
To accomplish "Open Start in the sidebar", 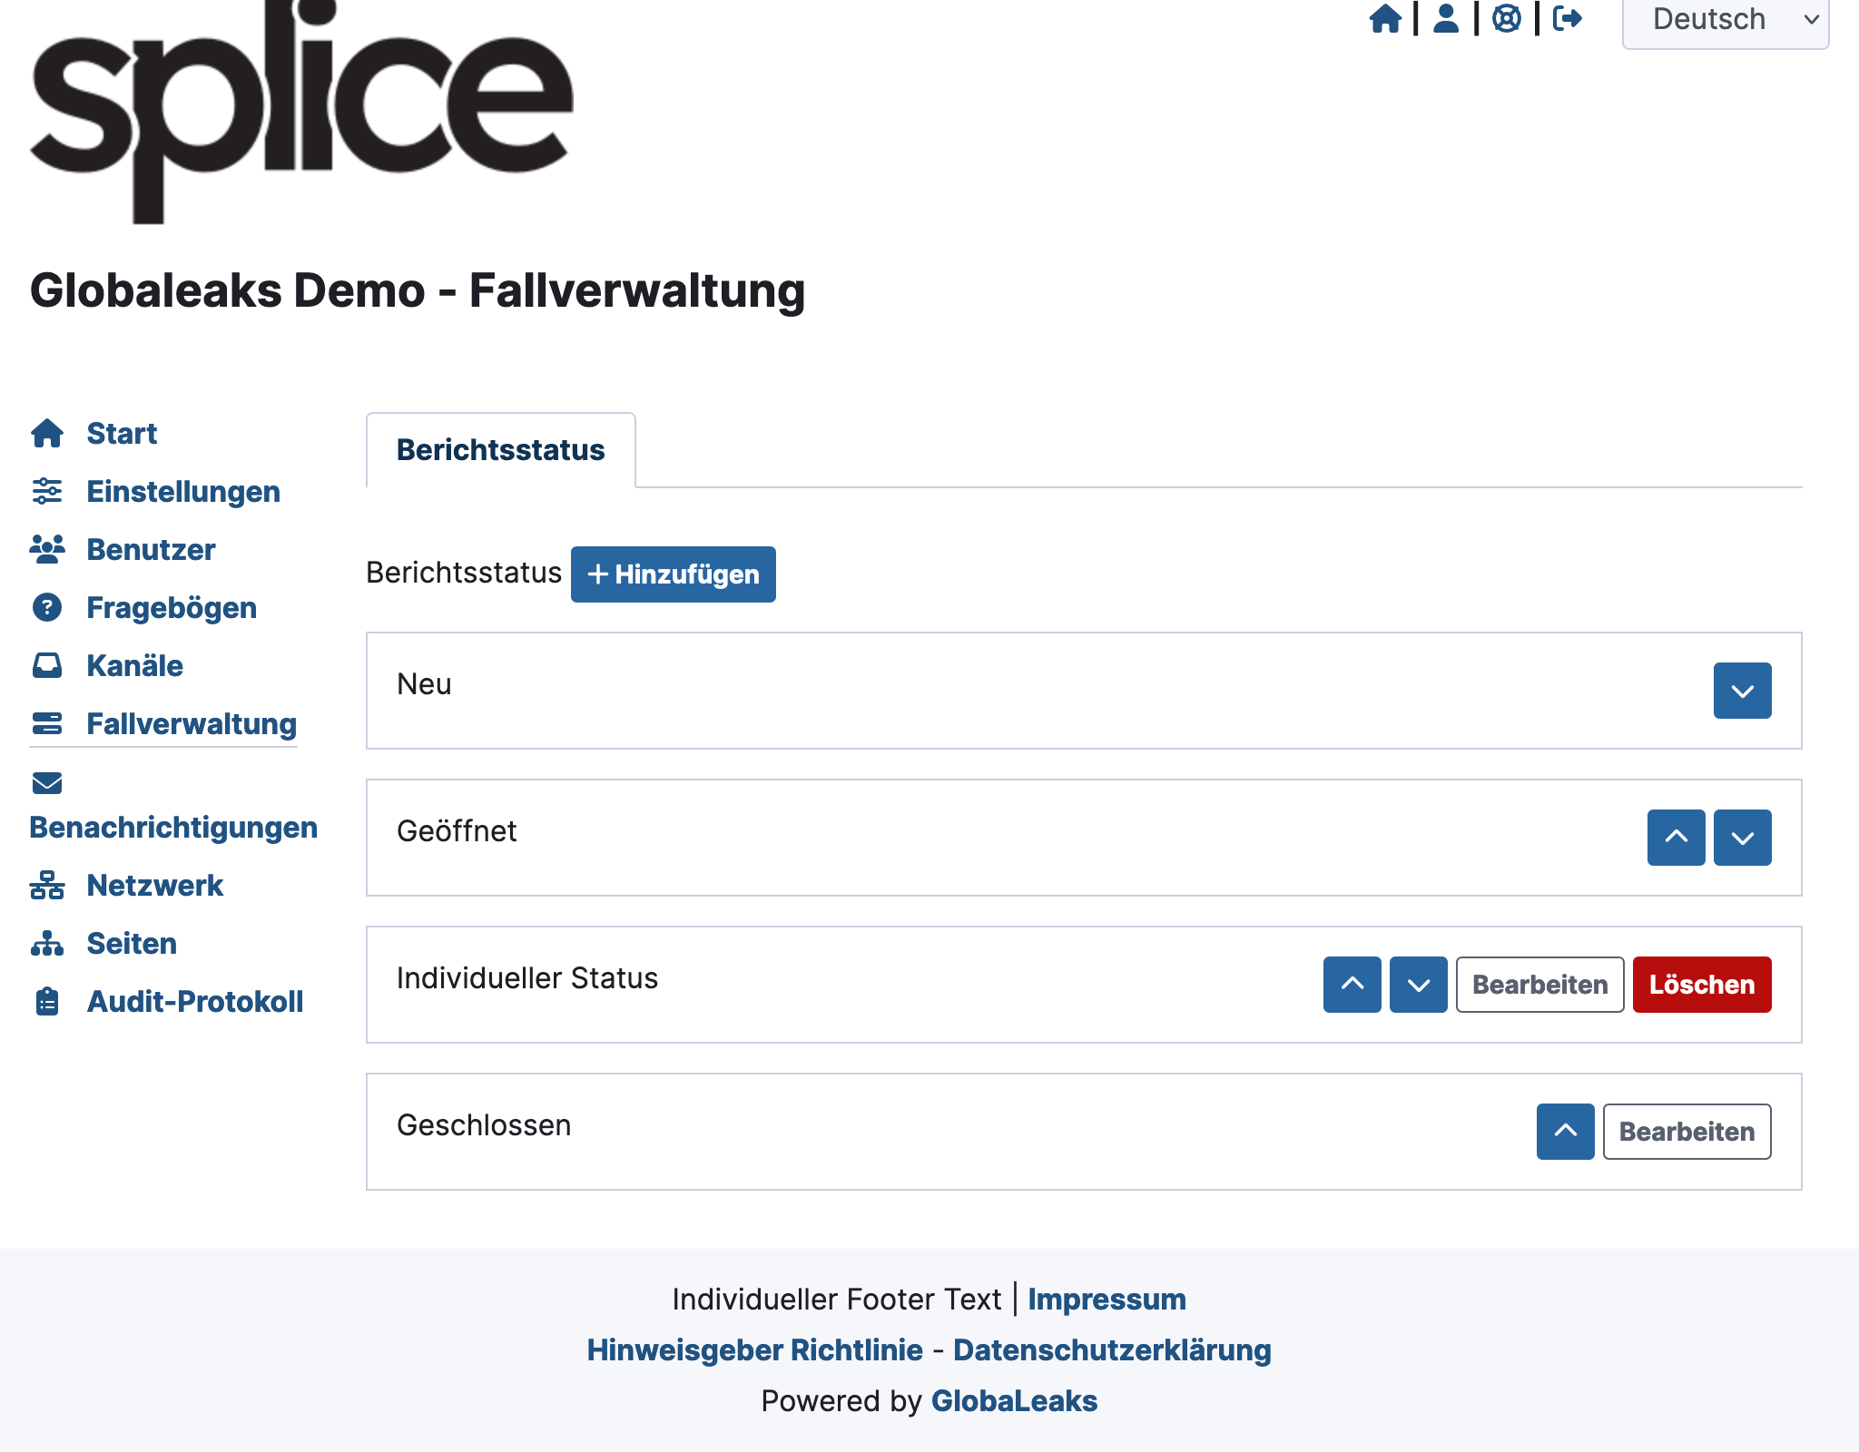I will coord(122,434).
